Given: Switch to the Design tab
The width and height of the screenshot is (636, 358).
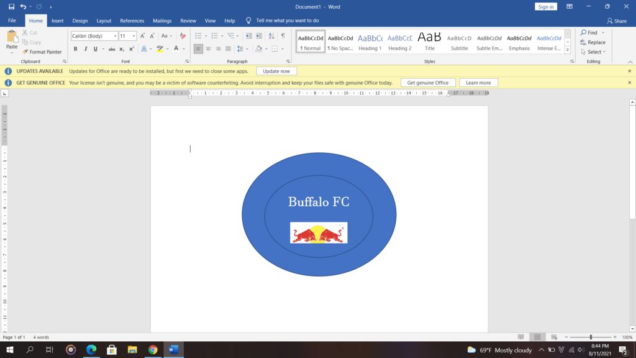Looking at the screenshot, I should click(80, 21).
